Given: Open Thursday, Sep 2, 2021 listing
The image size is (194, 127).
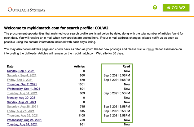Looking at the screenshot, I should coord(22,84).
